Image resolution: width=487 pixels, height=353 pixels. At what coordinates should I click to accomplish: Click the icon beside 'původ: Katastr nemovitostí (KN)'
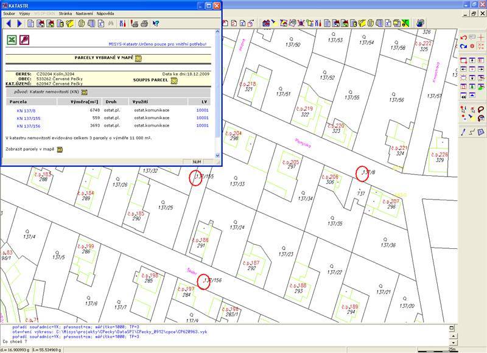84,93
